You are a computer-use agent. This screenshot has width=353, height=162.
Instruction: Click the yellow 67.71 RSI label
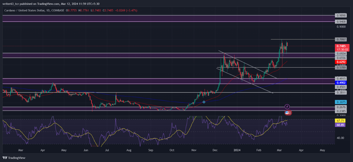(340, 120)
